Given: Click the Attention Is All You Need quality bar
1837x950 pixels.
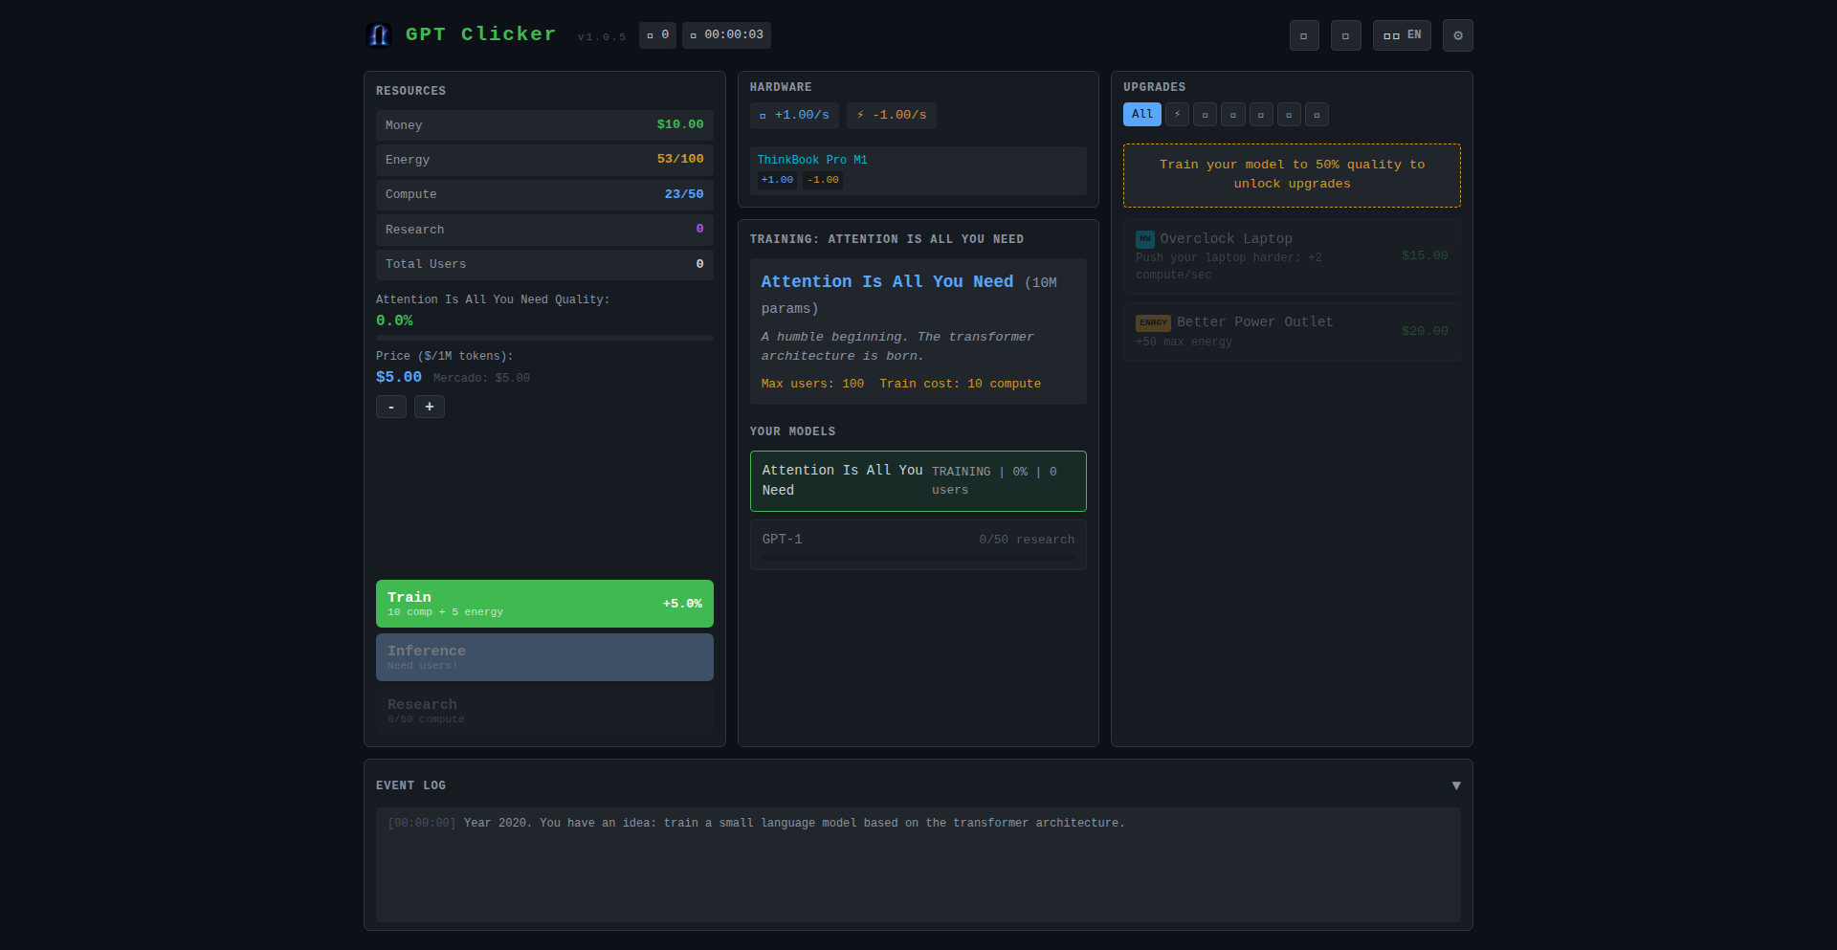Looking at the screenshot, I should (544, 338).
